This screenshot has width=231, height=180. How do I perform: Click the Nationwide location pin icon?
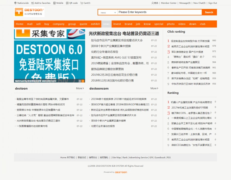point(15,3)
